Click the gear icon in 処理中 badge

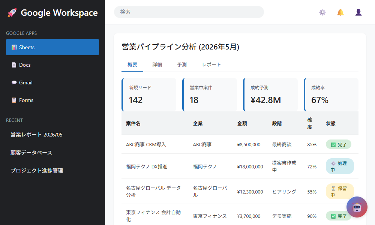coord(333,163)
